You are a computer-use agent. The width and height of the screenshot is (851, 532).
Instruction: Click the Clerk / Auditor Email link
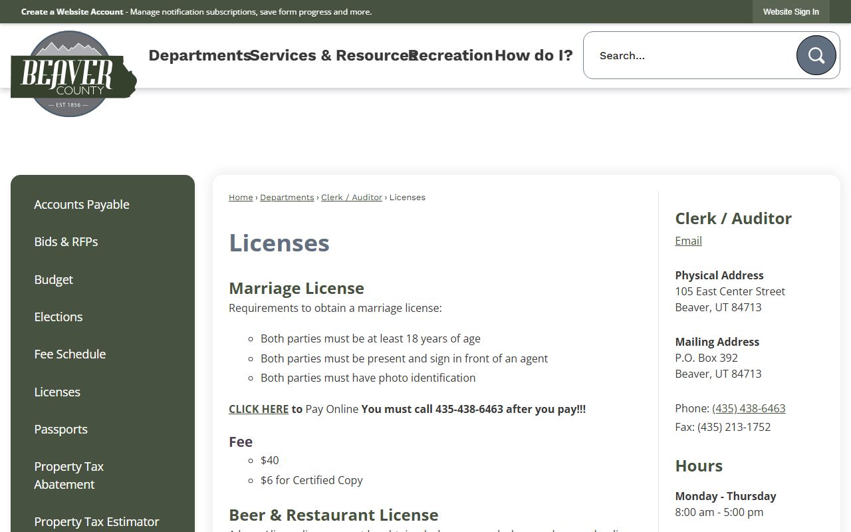(x=688, y=241)
